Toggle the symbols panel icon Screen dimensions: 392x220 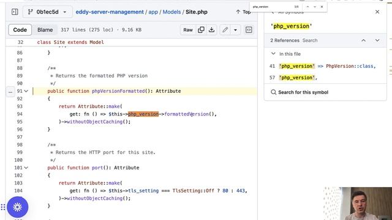click(249, 30)
